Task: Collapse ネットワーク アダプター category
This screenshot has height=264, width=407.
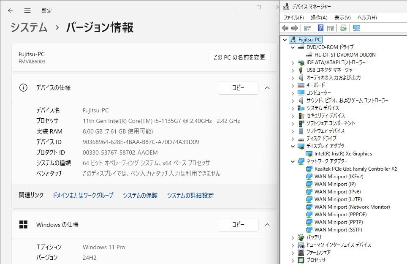Action: (x=293, y=161)
